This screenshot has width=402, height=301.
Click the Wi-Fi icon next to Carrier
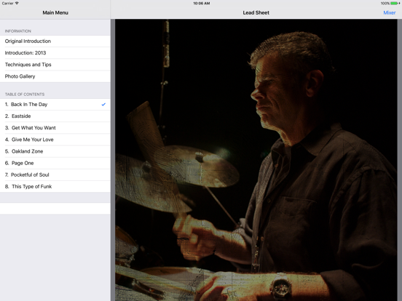coord(17,4)
